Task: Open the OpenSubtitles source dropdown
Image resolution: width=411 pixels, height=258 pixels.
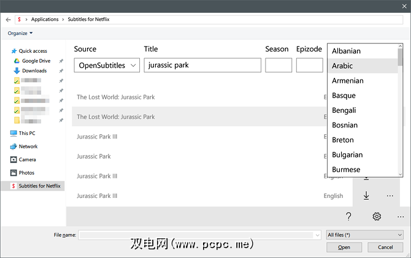Action: 107,65
